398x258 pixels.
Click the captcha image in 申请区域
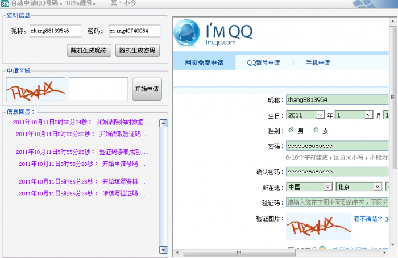coord(35,89)
